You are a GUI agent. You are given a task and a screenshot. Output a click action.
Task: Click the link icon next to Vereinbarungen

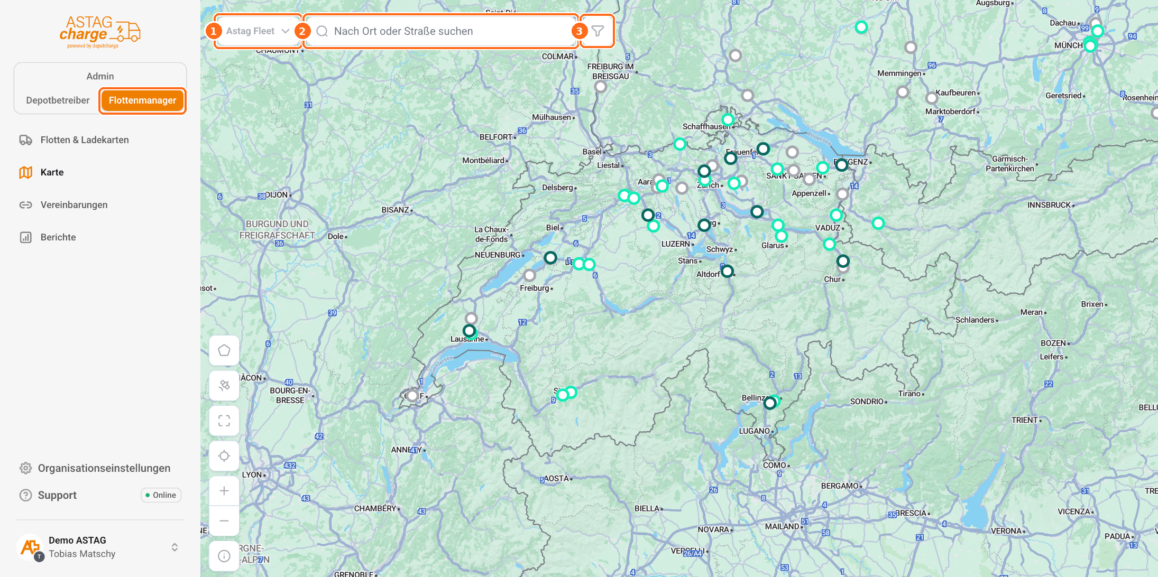(x=26, y=205)
